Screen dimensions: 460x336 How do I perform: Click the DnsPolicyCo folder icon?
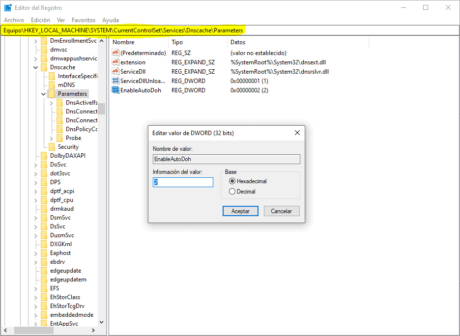[x=59, y=129]
